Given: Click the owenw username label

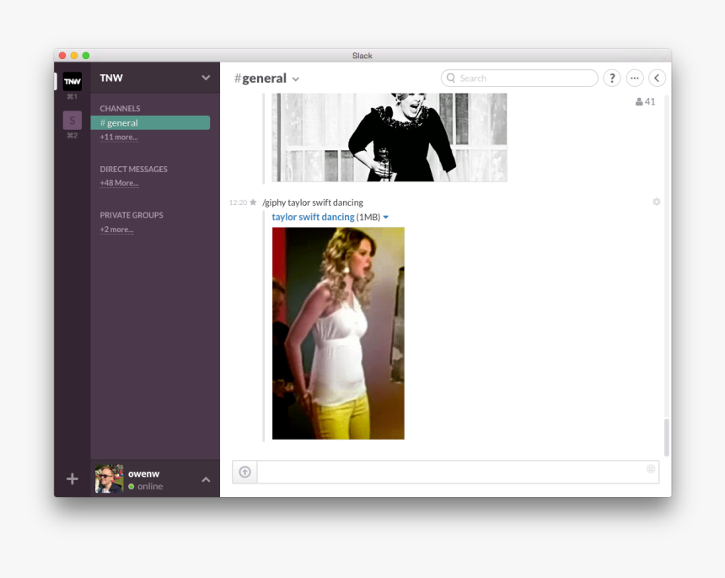Looking at the screenshot, I should click(144, 474).
